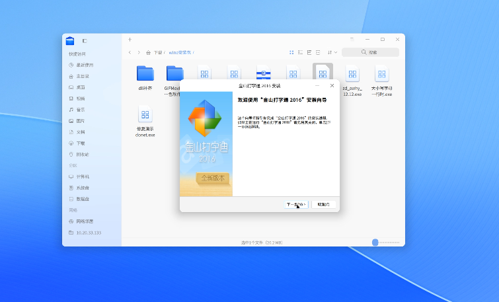Select the zd_swhy_12.12.exe file
Image resolution: width=499 pixels, height=302 pixels.
tap(352, 81)
